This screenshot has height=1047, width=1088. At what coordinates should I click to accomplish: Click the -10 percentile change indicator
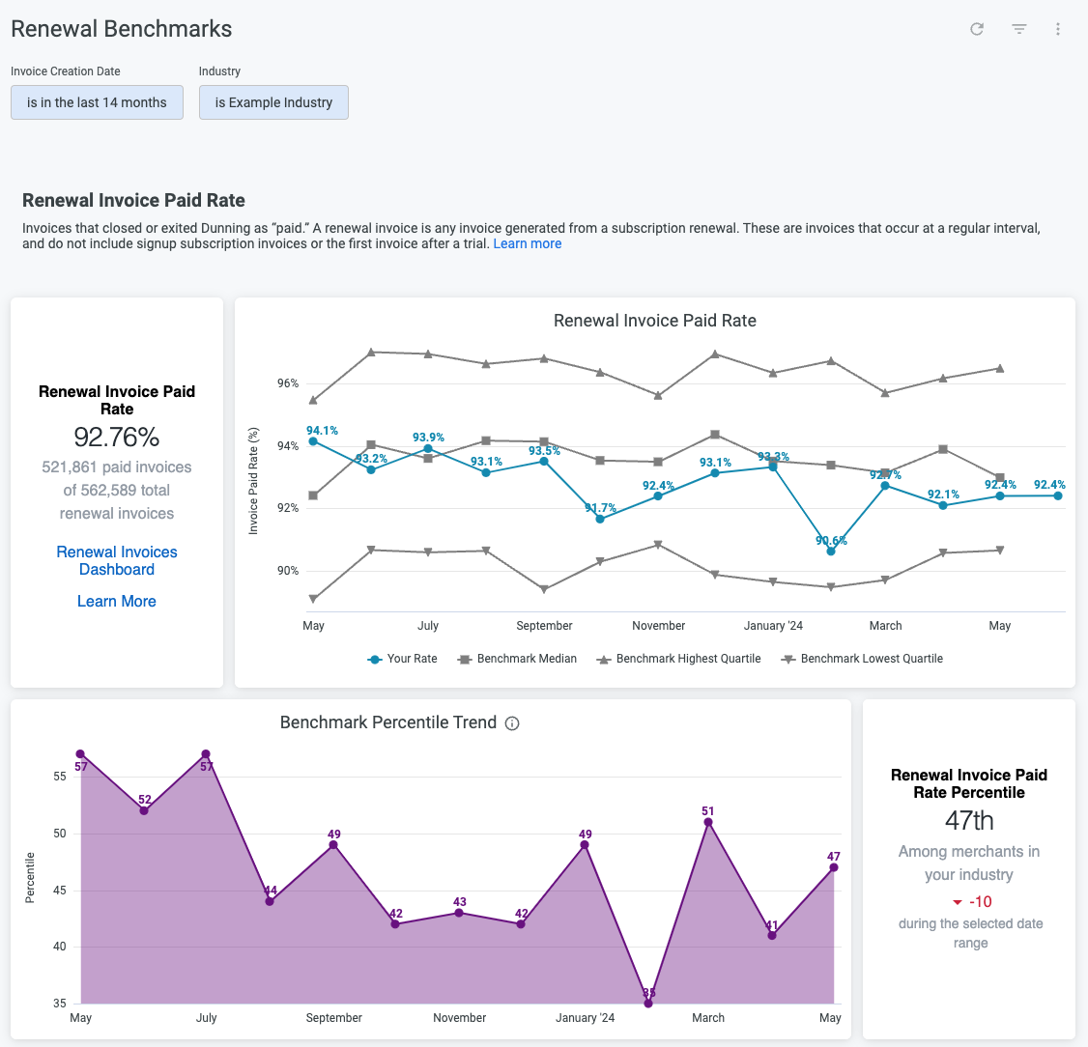972,901
